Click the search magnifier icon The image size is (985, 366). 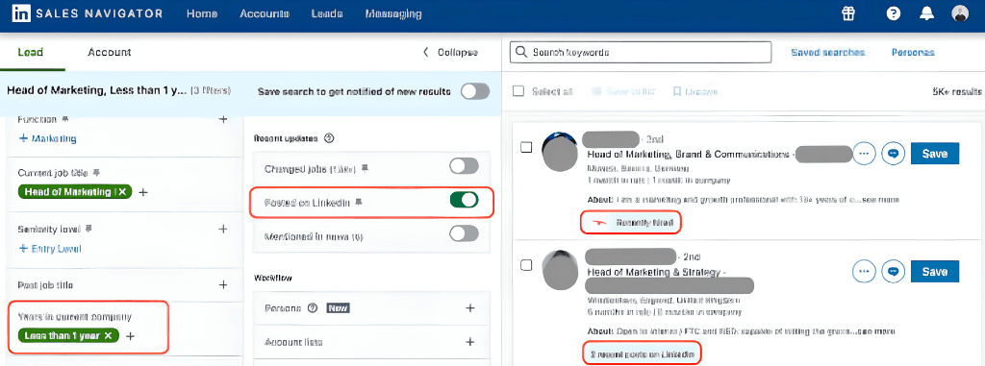click(x=520, y=53)
